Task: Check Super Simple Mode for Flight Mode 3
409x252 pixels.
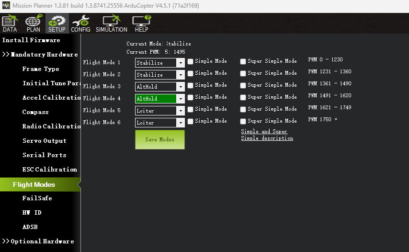Action: coord(243,85)
